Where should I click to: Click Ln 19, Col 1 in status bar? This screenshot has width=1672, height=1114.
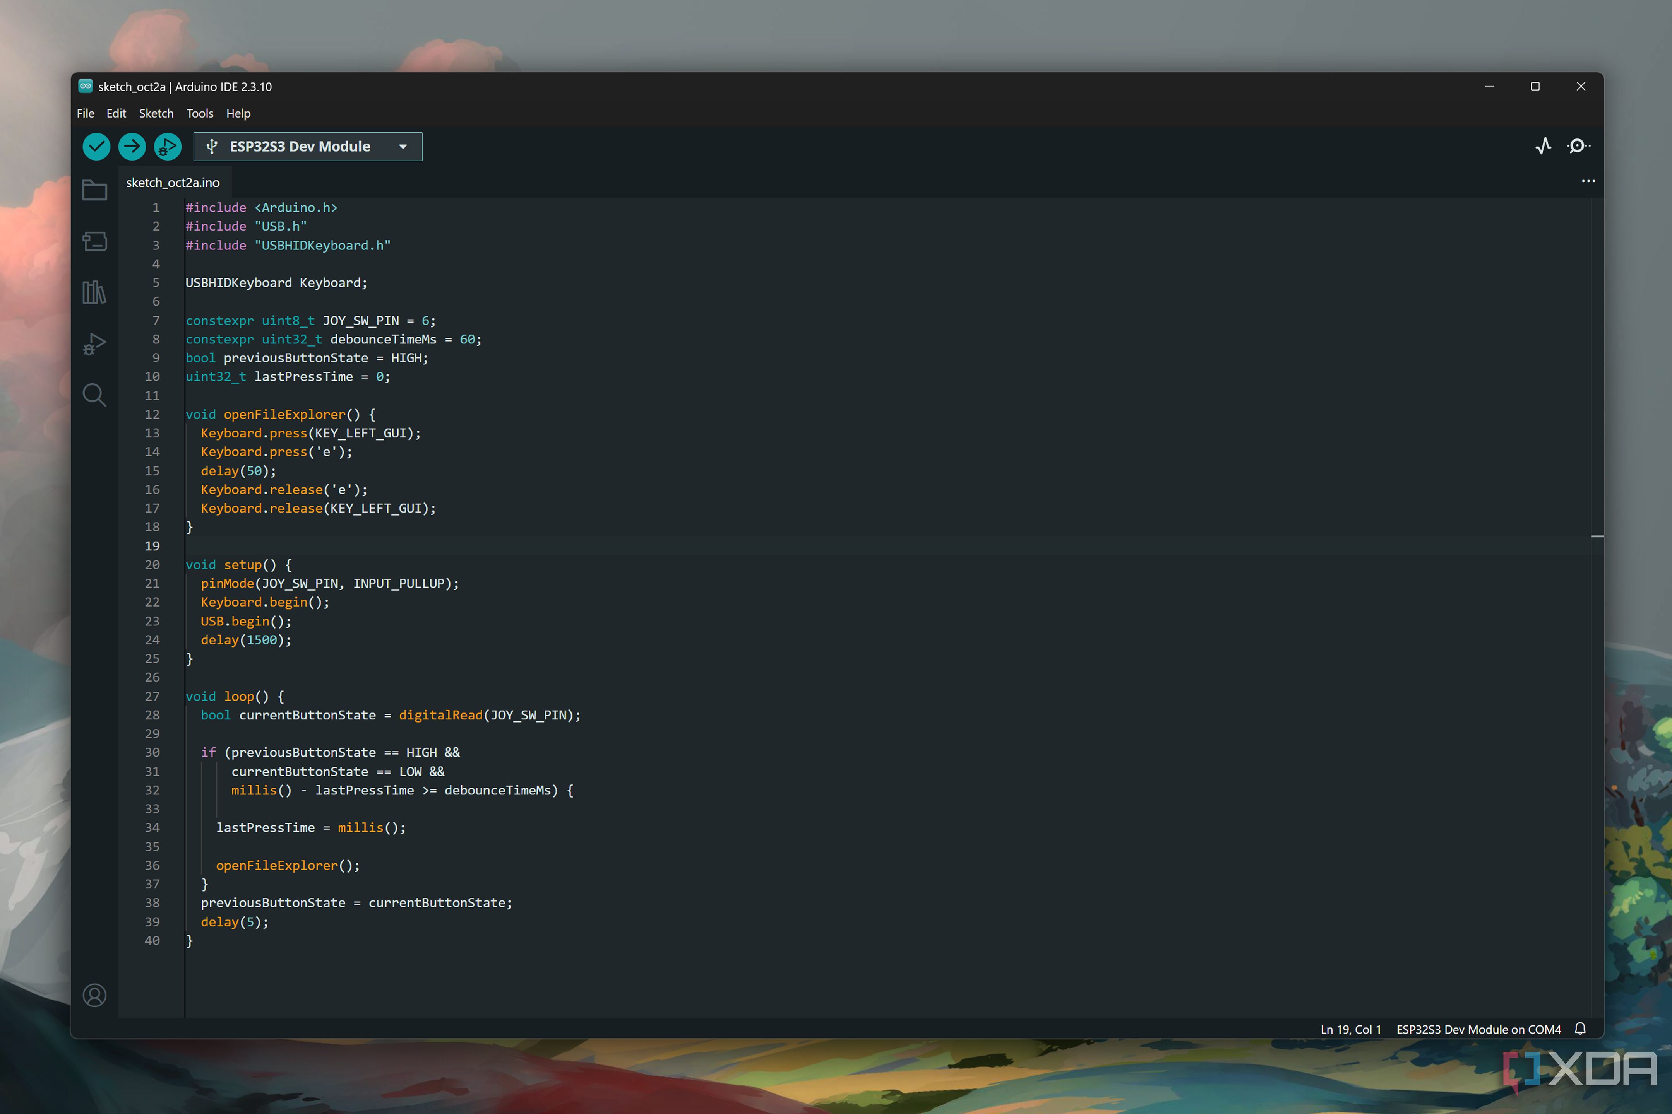(1351, 1029)
